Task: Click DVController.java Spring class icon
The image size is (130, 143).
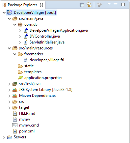Action: point(26,36)
